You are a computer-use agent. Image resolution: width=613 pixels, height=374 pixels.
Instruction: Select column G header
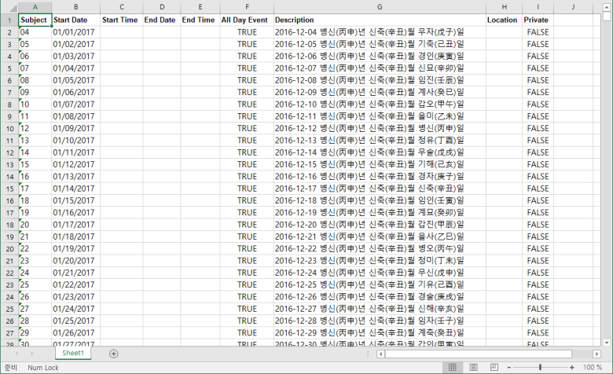click(379, 7)
